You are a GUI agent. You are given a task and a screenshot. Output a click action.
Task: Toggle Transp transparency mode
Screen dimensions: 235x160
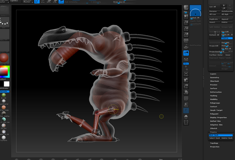click(186, 104)
